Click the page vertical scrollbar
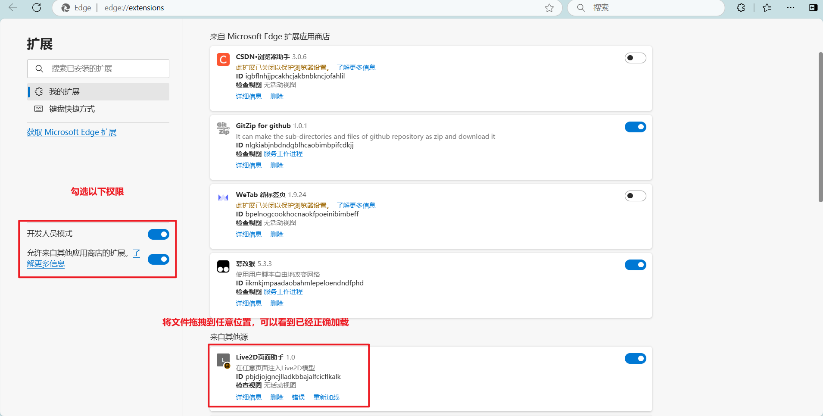Viewport: 823px width, 416px height. tap(820, 127)
